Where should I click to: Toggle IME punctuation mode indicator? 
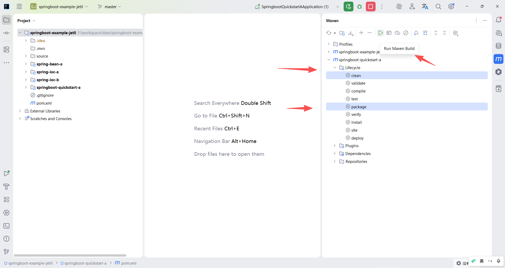490,261
